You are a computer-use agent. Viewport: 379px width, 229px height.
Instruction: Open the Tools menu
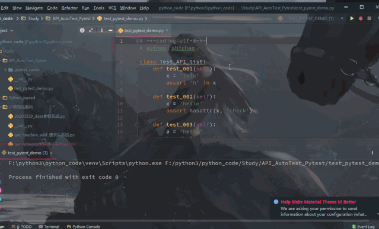(99, 8)
